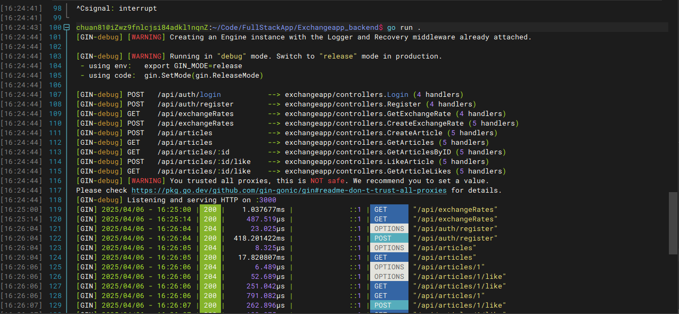Click the "go run ." command text
Viewport: 679px width, 314px height.
[x=404, y=28]
